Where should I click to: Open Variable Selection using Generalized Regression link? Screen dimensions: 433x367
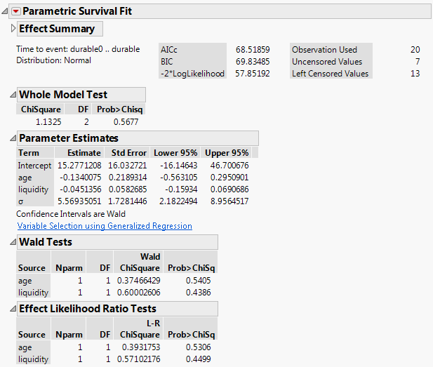pos(105,226)
